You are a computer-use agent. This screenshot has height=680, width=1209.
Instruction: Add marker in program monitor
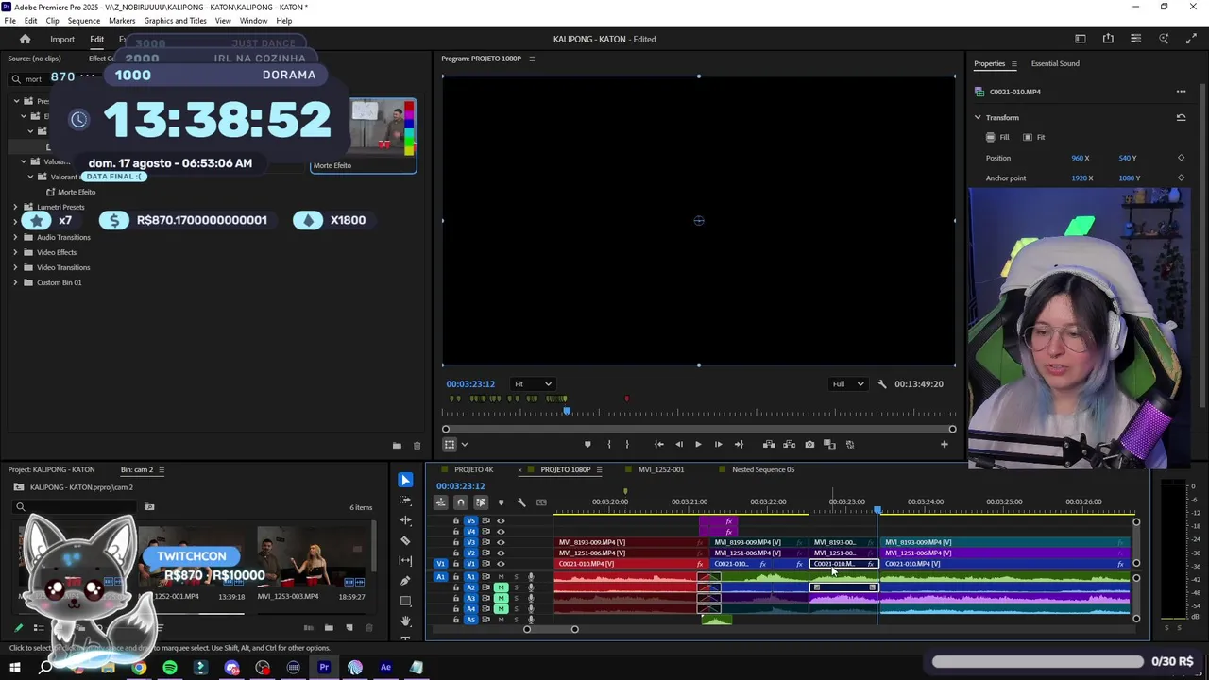pyautogui.click(x=587, y=444)
